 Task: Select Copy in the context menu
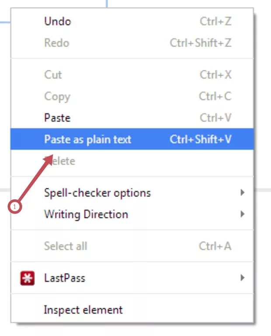(x=57, y=97)
